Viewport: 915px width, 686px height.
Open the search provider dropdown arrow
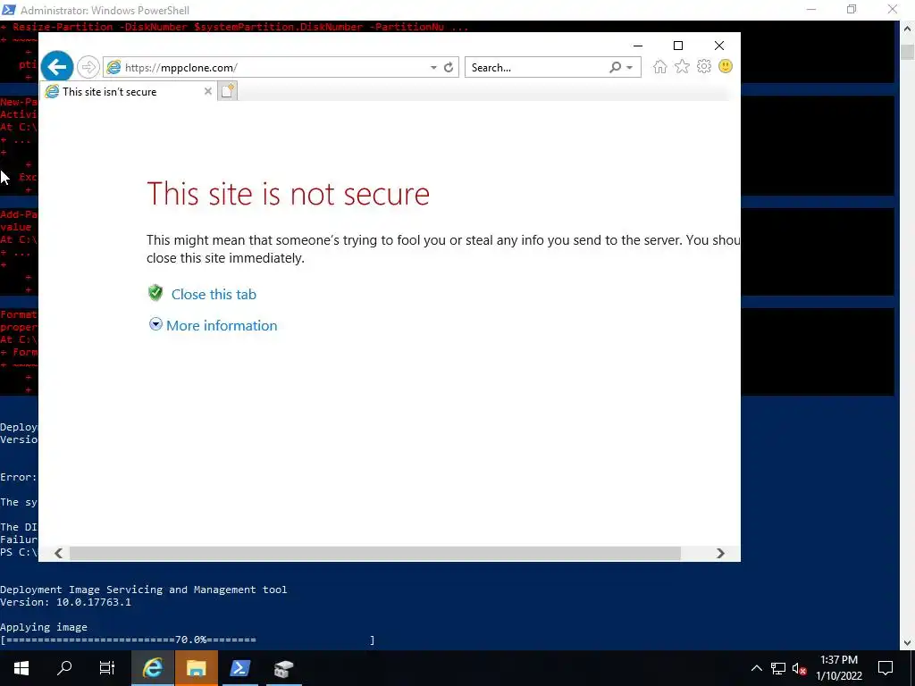[630, 68]
